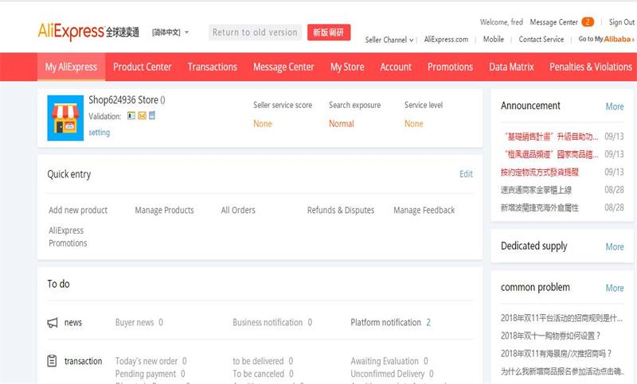Click Today's new order count
This screenshot has height=384, width=637.
[185, 361]
